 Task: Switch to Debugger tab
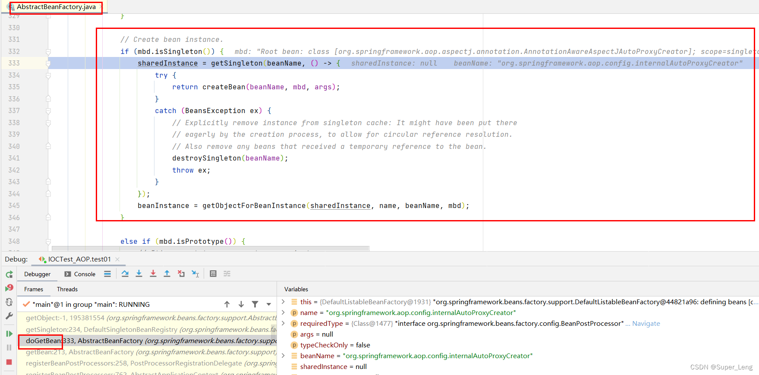(37, 274)
